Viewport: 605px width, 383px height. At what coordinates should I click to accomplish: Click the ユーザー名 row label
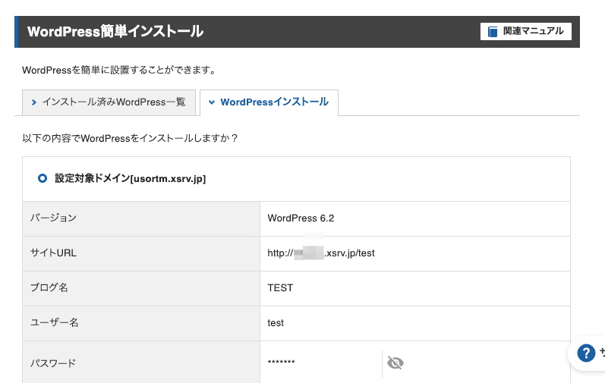click(54, 323)
